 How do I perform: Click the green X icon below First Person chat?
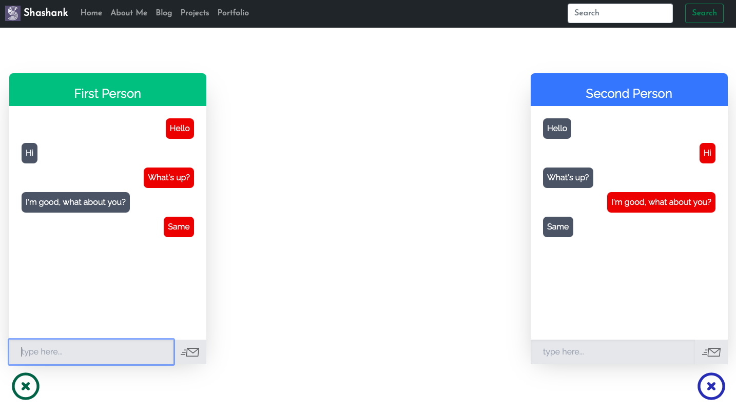[x=26, y=386]
